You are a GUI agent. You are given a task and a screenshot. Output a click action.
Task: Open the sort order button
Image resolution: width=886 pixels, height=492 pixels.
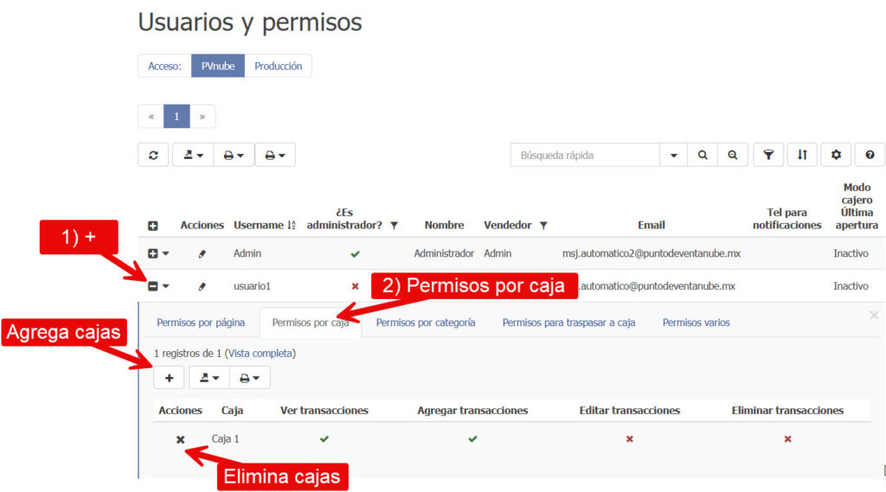802,155
